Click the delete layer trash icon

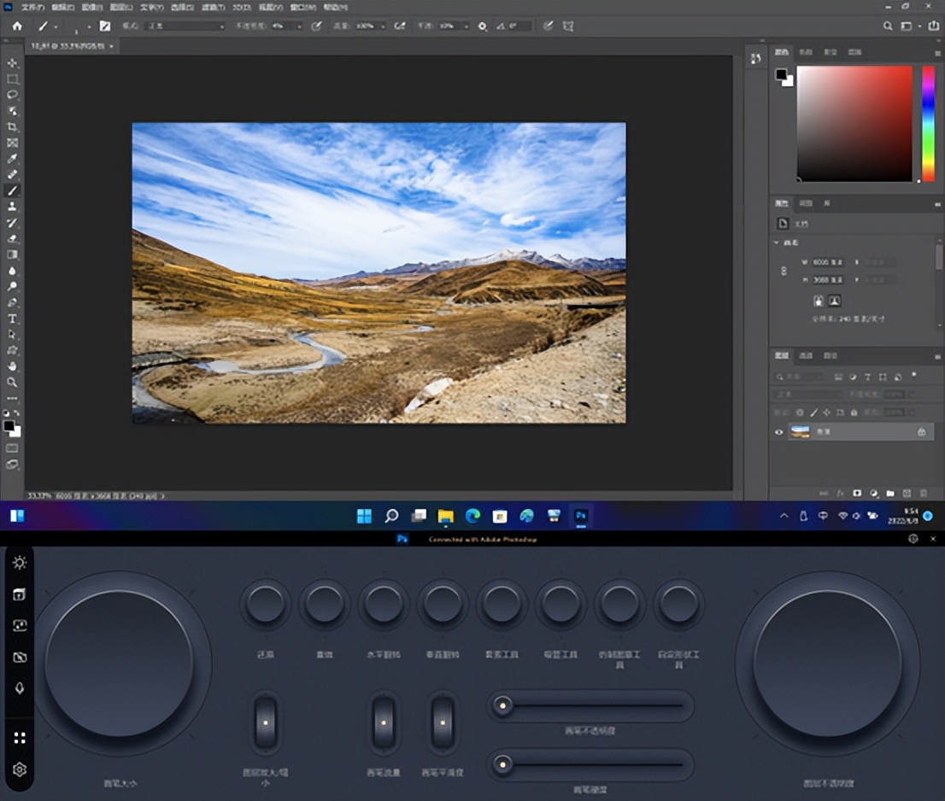(x=923, y=493)
